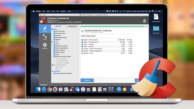Open the App Store dock icon

[x=119, y=89]
